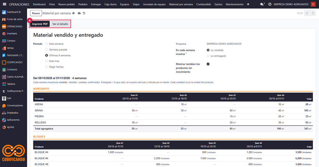The width and height of the screenshot is (319, 167).
Task: Choose Lo vendido option
Action: 208,50
